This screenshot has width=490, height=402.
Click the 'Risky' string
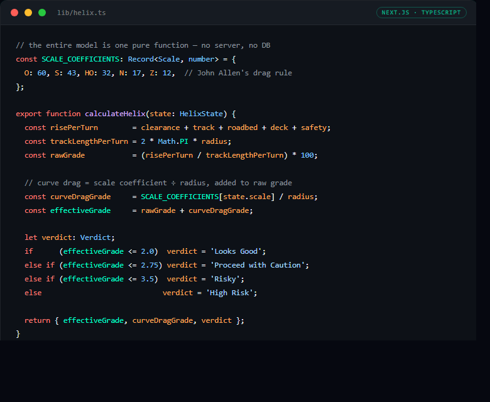225,279
